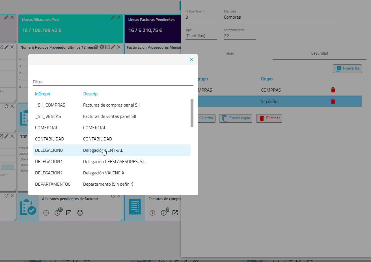This screenshot has width=371, height=262.
Task: Click the COMPRAS cell under Grupo column
Action: click(271, 90)
